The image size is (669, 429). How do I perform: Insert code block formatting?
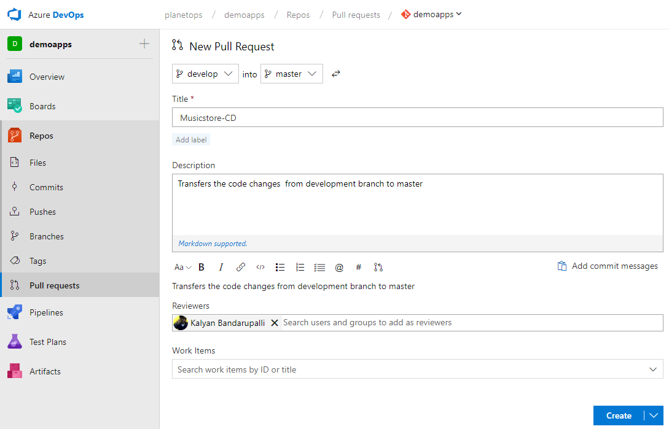click(260, 268)
